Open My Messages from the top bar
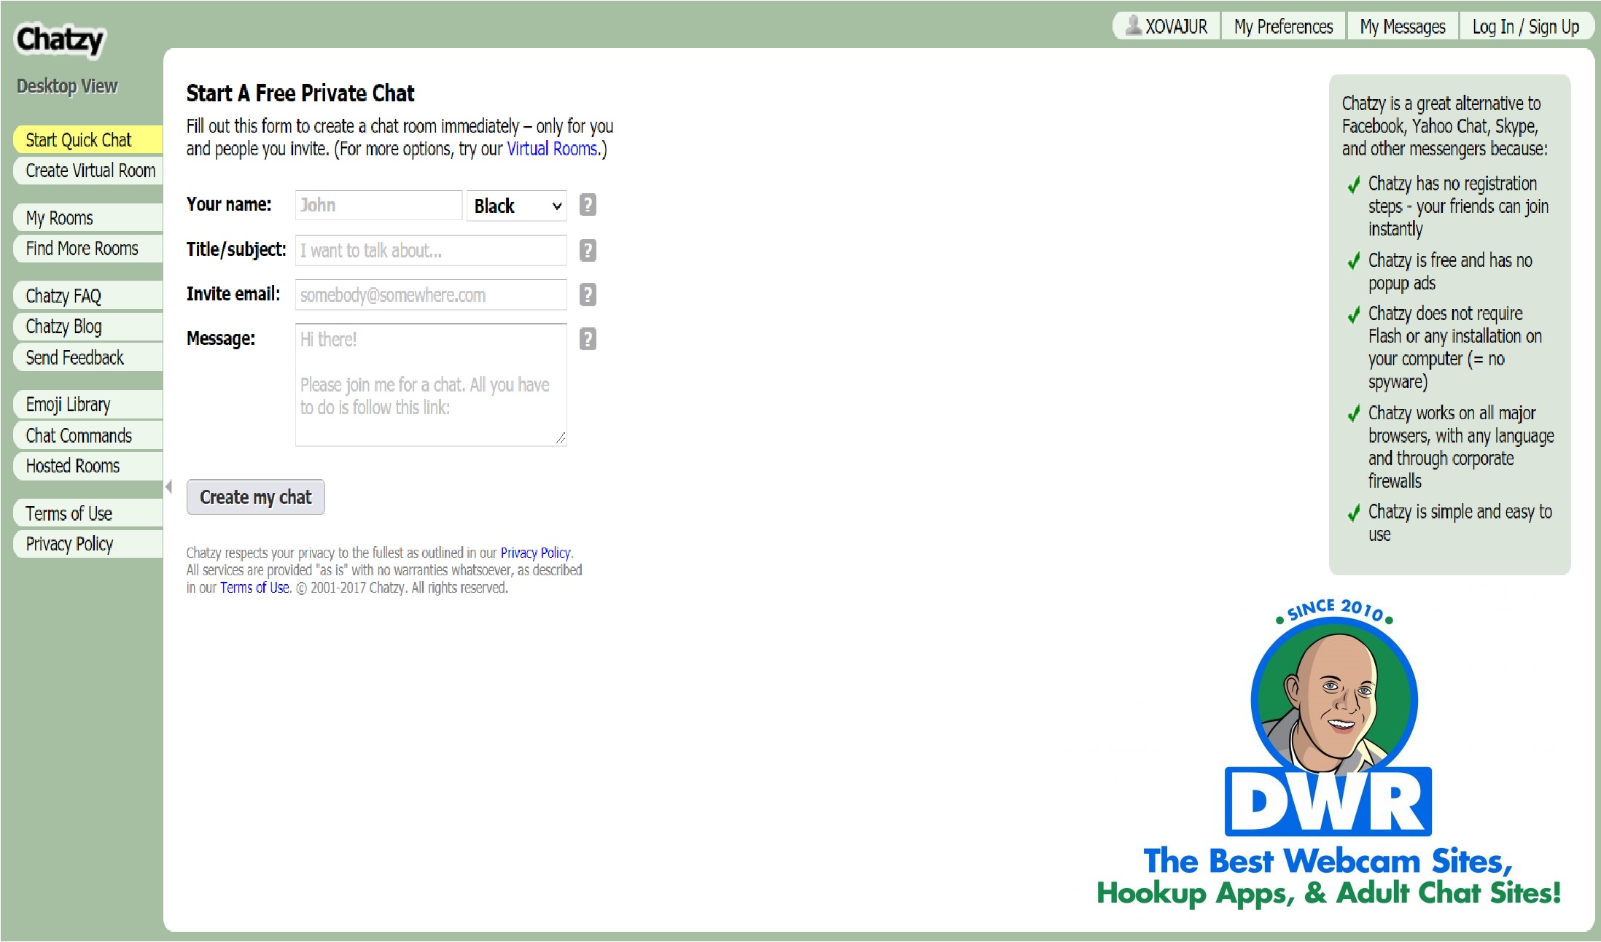This screenshot has width=1601, height=942. pos(1402,27)
